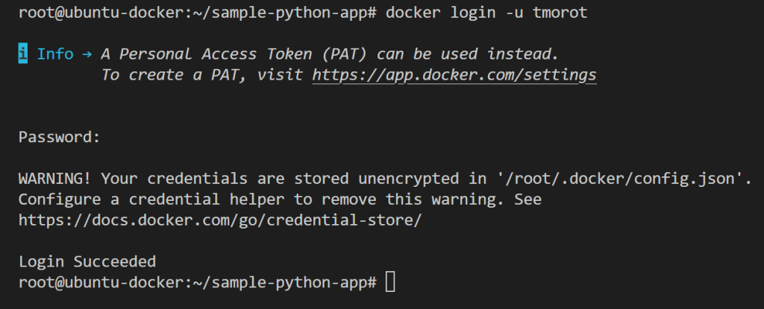Click the terminal cursor block at the prompt
This screenshot has height=309, width=764.
[390, 283]
